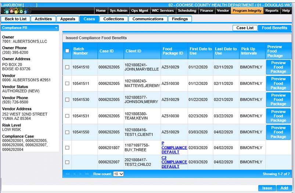Open the Help menu
The width and height of the screenshot is (295, 193).
[286, 11]
